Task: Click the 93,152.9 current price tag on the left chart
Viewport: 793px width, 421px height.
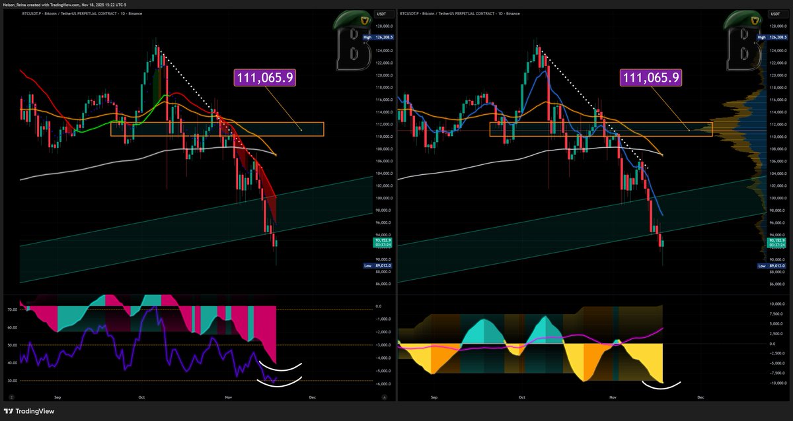Action: pyautogui.click(x=383, y=243)
